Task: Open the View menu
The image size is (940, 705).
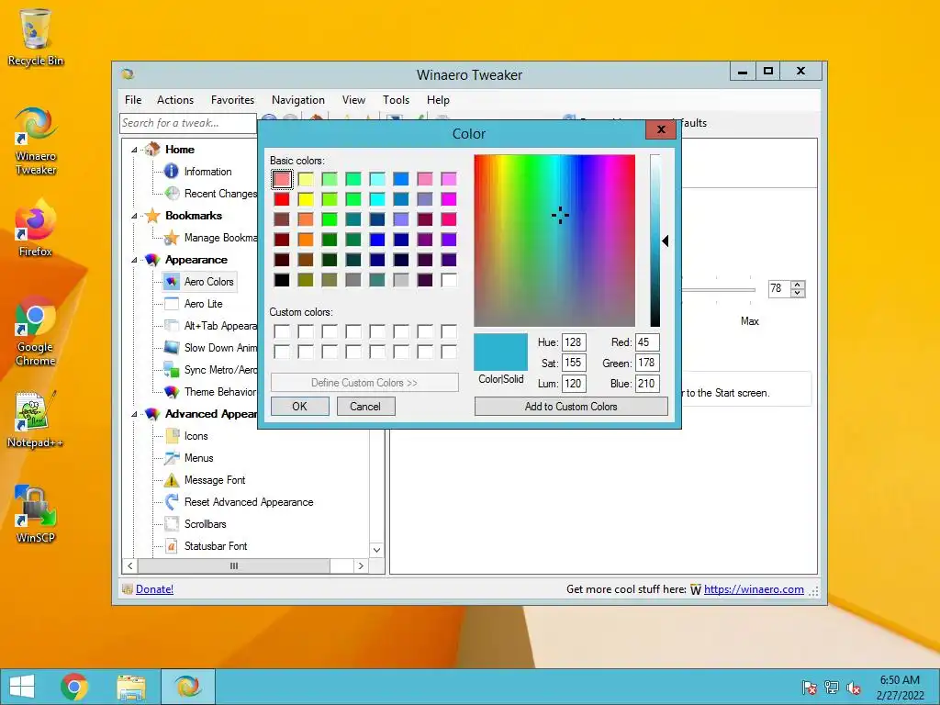Action: (353, 100)
